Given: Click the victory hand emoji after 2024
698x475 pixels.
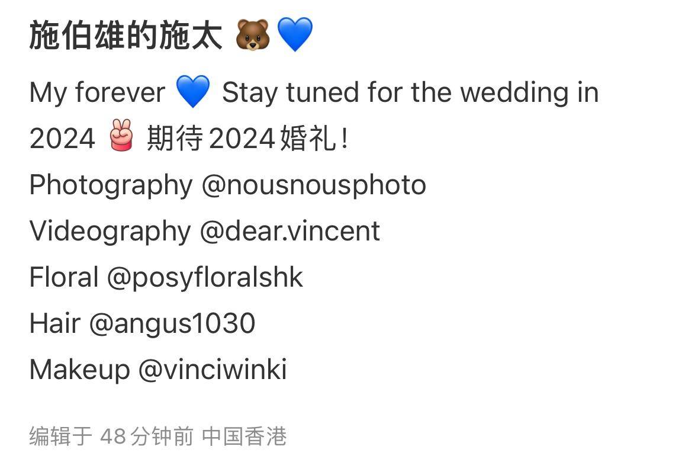Looking at the screenshot, I should pyautogui.click(x=121, y=135).
